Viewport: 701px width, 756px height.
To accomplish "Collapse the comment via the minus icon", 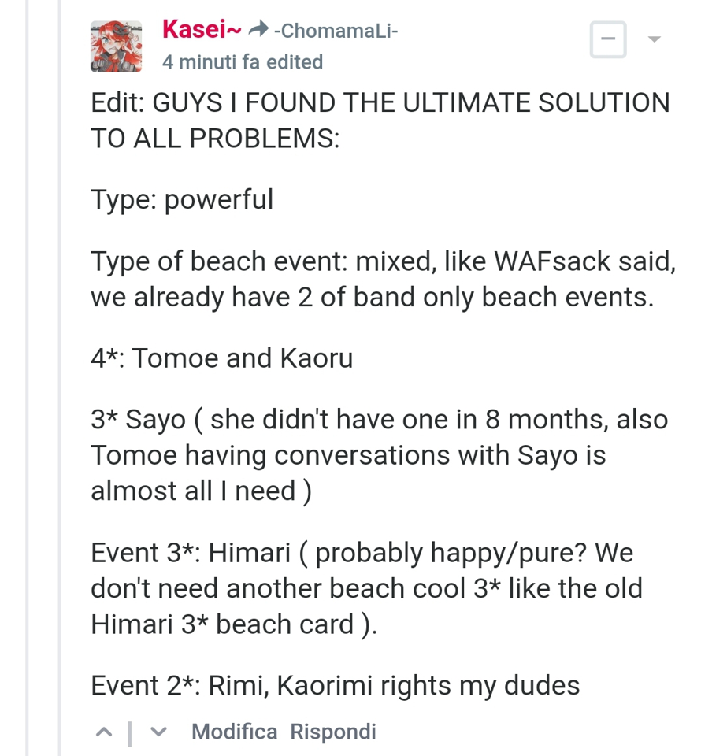I will (607, 38).
